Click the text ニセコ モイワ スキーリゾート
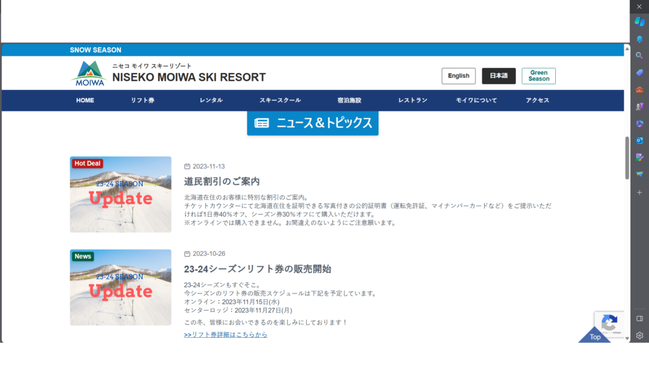 click(152, 66)
